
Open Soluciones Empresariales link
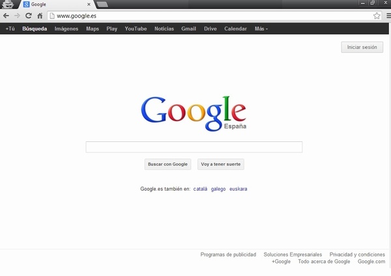[x=293, y=255]
